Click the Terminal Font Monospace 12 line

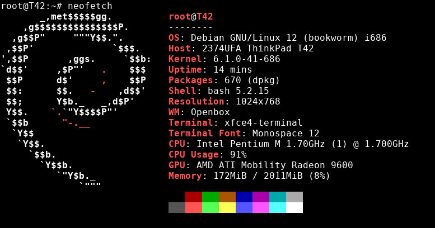click(244, 133)
